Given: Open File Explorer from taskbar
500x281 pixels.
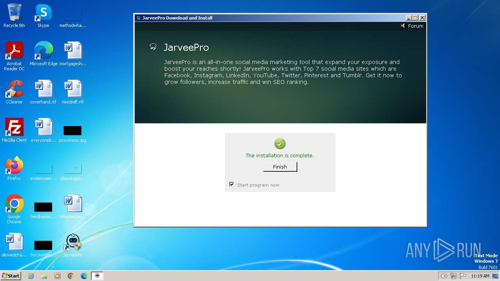Looking at the screenshot, I should pyautogui.click(x=44, y=276).
